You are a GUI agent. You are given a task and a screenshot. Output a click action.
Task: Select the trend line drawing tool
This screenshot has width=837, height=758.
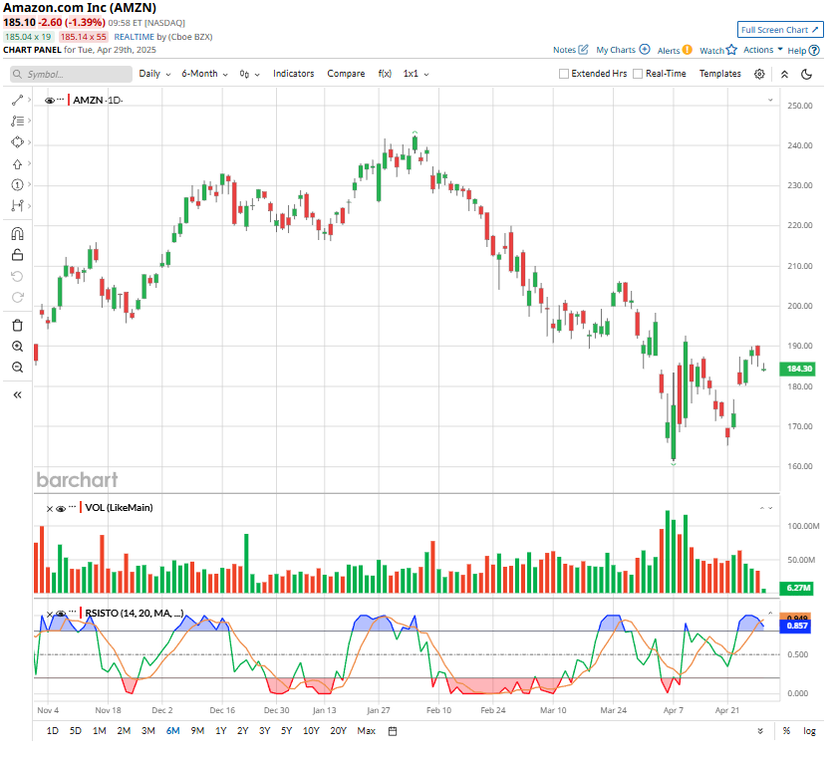tap(17, 101)
